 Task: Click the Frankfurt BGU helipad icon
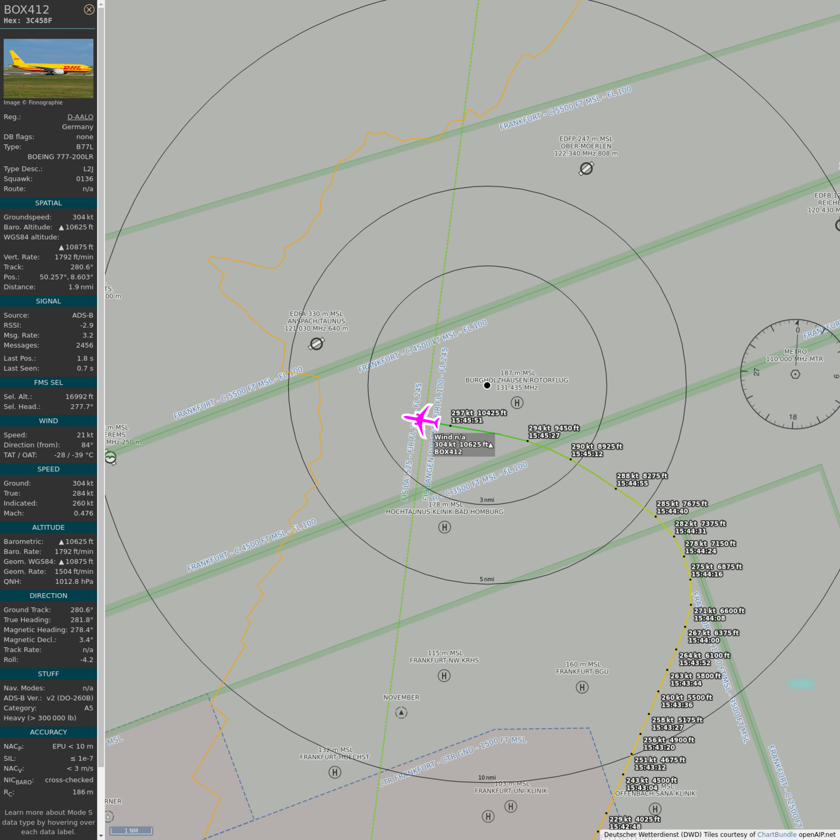tap(582, 687)
